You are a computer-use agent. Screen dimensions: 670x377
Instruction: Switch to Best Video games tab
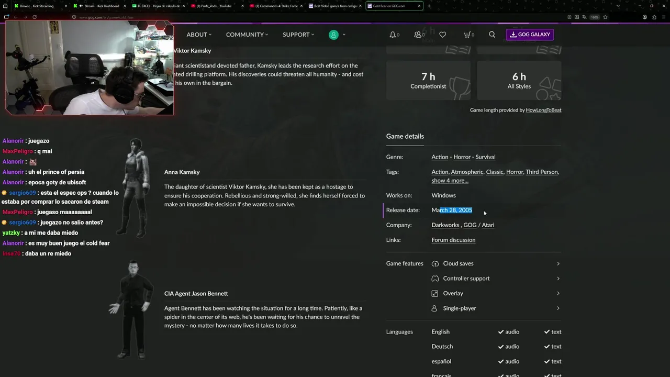335,6
